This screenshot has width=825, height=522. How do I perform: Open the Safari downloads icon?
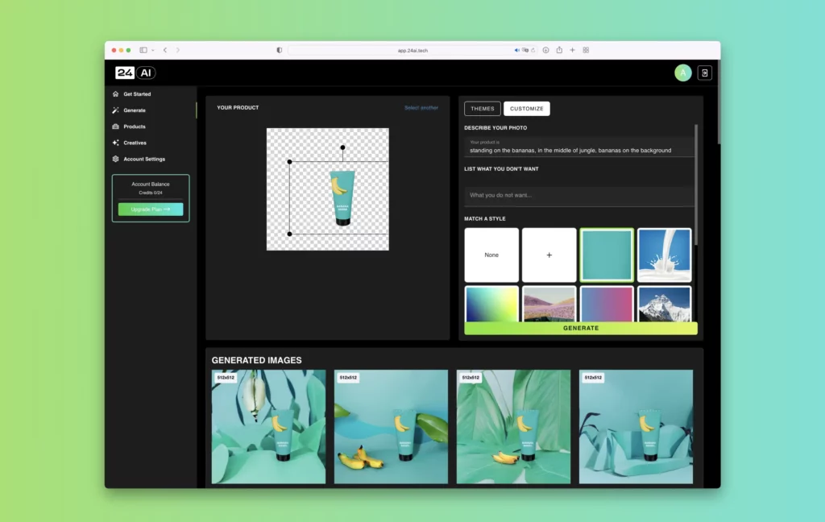tap(545, 50)
